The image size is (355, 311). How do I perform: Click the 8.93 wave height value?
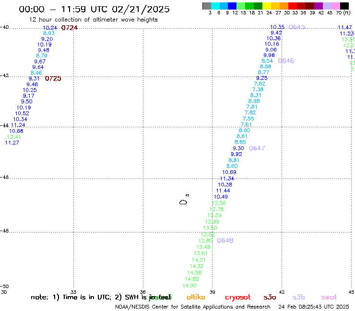tap(48, 33)
